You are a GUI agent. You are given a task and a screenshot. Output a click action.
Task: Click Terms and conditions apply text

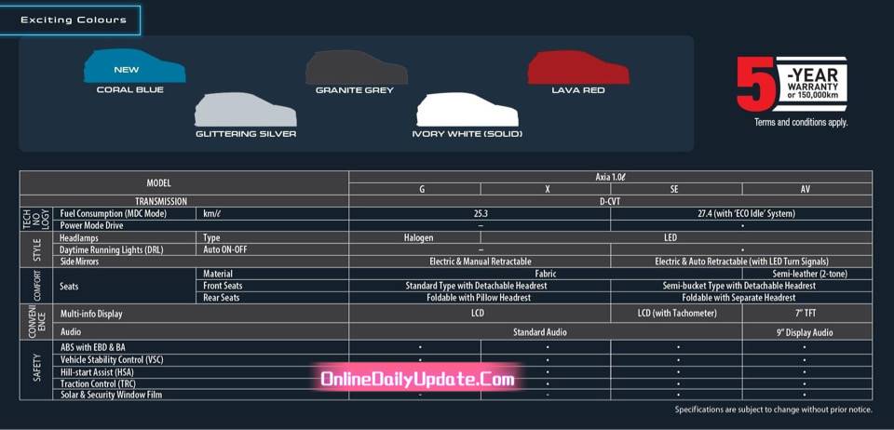[801, 123]
